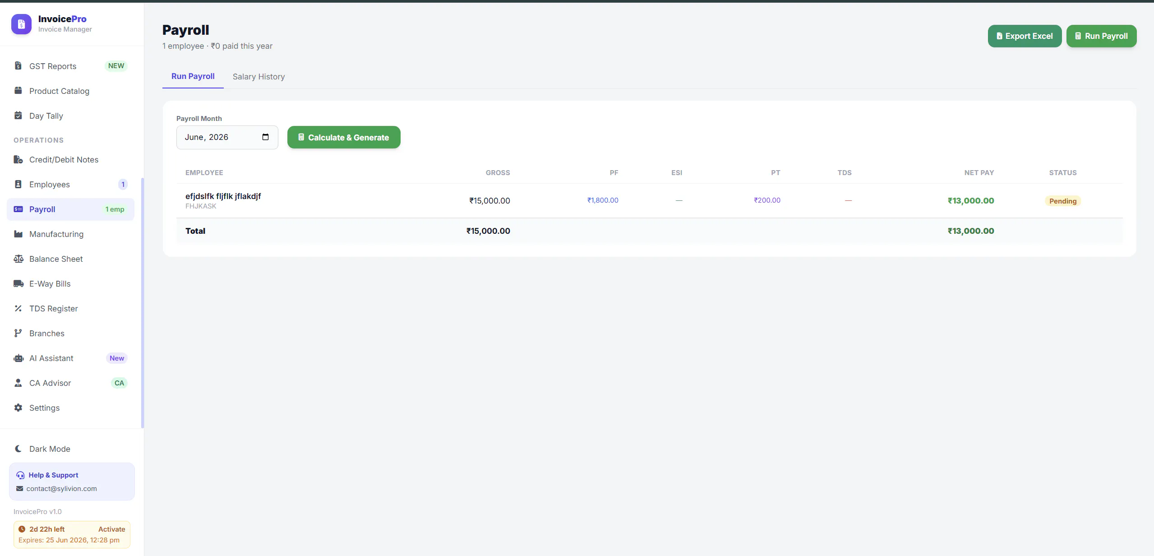This screenshot has height=556, width=1154.
Task: Click the Employees badge icon
Action: [x=18, y=184]
